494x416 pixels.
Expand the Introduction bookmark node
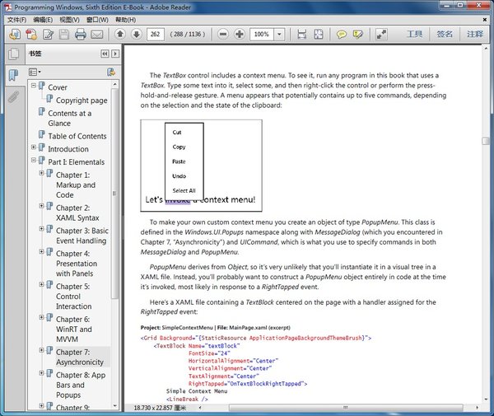pyautogui.click(x=34, y=148)
